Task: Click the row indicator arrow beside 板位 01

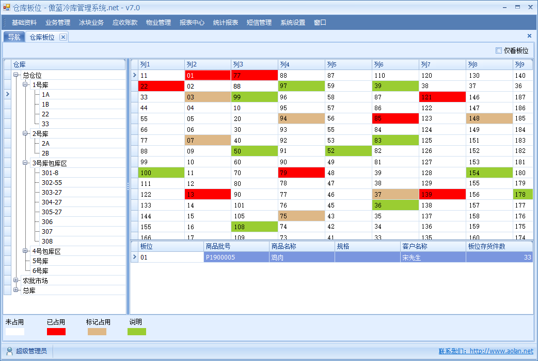Action: [x=135, y=257]
